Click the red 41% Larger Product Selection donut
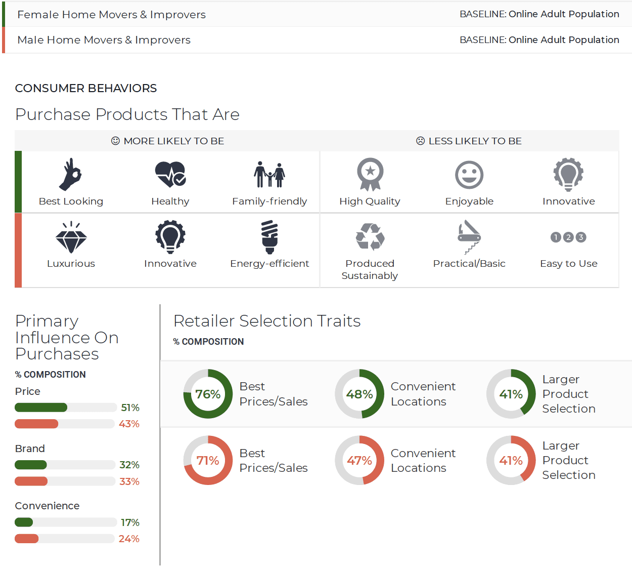 click(x=511, y=460)
